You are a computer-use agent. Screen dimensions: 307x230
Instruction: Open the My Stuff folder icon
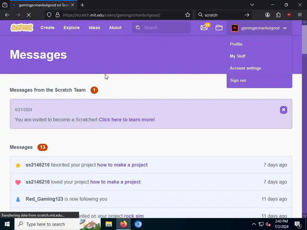click(x=219, y=28)
